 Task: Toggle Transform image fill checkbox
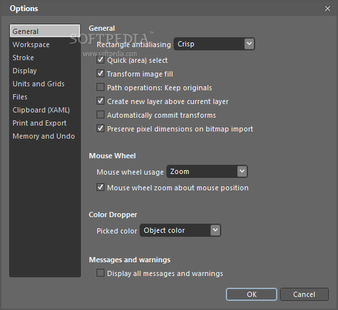tap(100, 73)
